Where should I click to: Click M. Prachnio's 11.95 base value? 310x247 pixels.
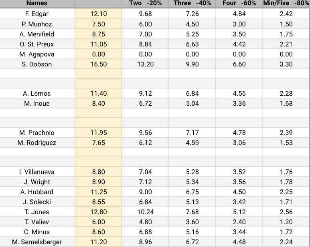coord(98,133)
